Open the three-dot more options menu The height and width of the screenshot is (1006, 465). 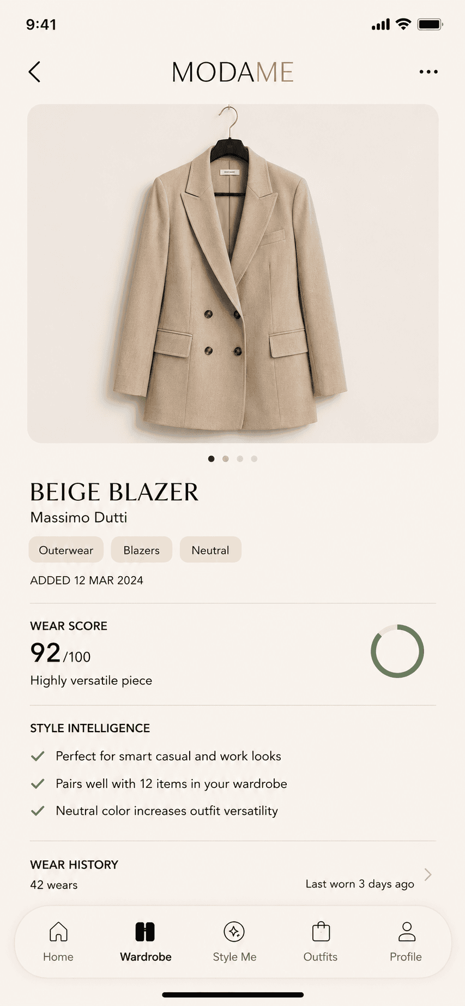[428, 71]
